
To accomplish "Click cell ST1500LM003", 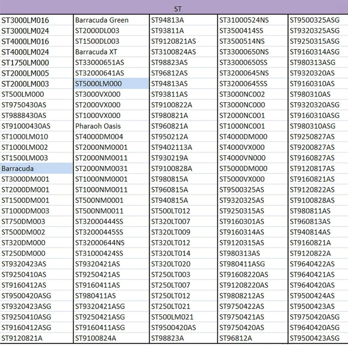I will (x=37, y=158).
